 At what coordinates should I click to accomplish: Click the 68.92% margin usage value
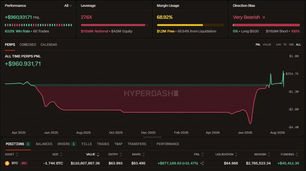click(x=165, y=18)
